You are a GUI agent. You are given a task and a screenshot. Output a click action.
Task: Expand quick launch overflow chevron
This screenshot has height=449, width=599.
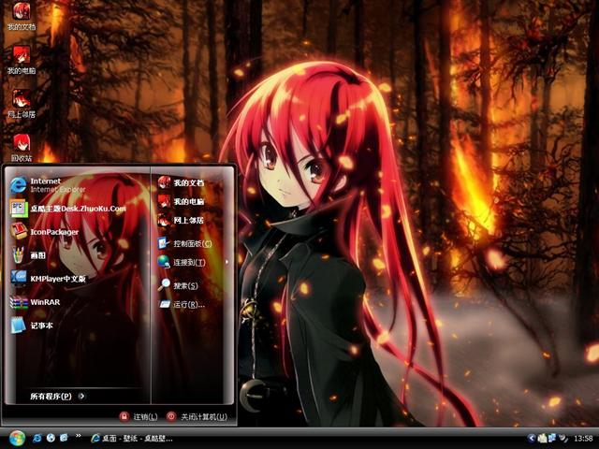[x=79, y=436]
